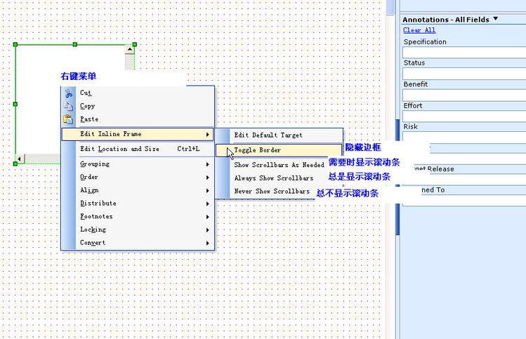Click the inline frame's scroll left arrow
Screen dimensions: 526x339
click(x=20, y=159)
